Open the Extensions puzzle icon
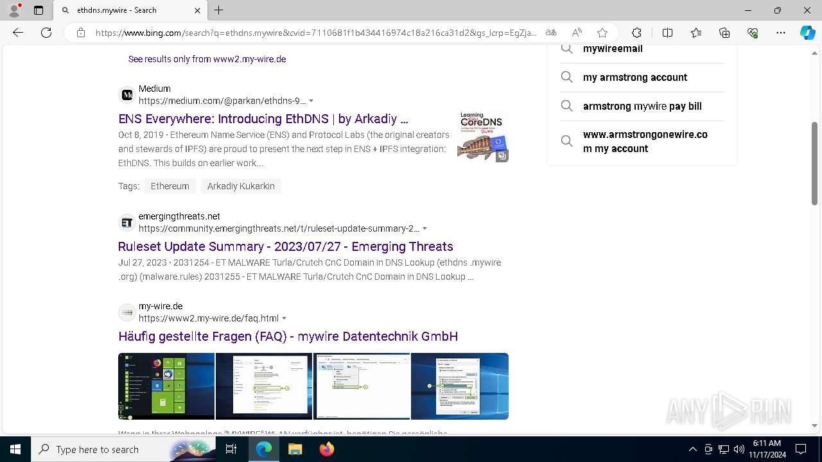 (x=636, y=33)
